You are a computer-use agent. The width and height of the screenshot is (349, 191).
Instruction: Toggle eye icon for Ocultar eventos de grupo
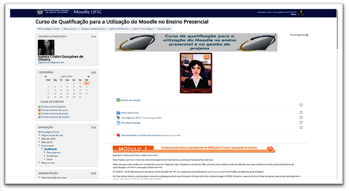pyautogui.click(x=40, y=113)
